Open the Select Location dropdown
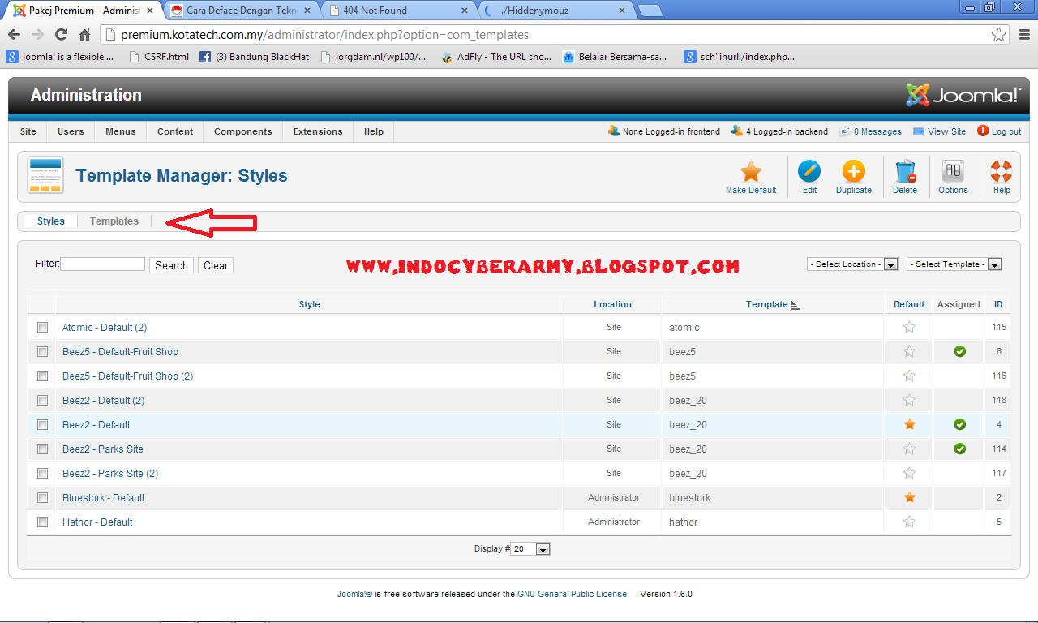Image resolution: width=1038 pixels, height=623 pixels. (x=852, y=264)
